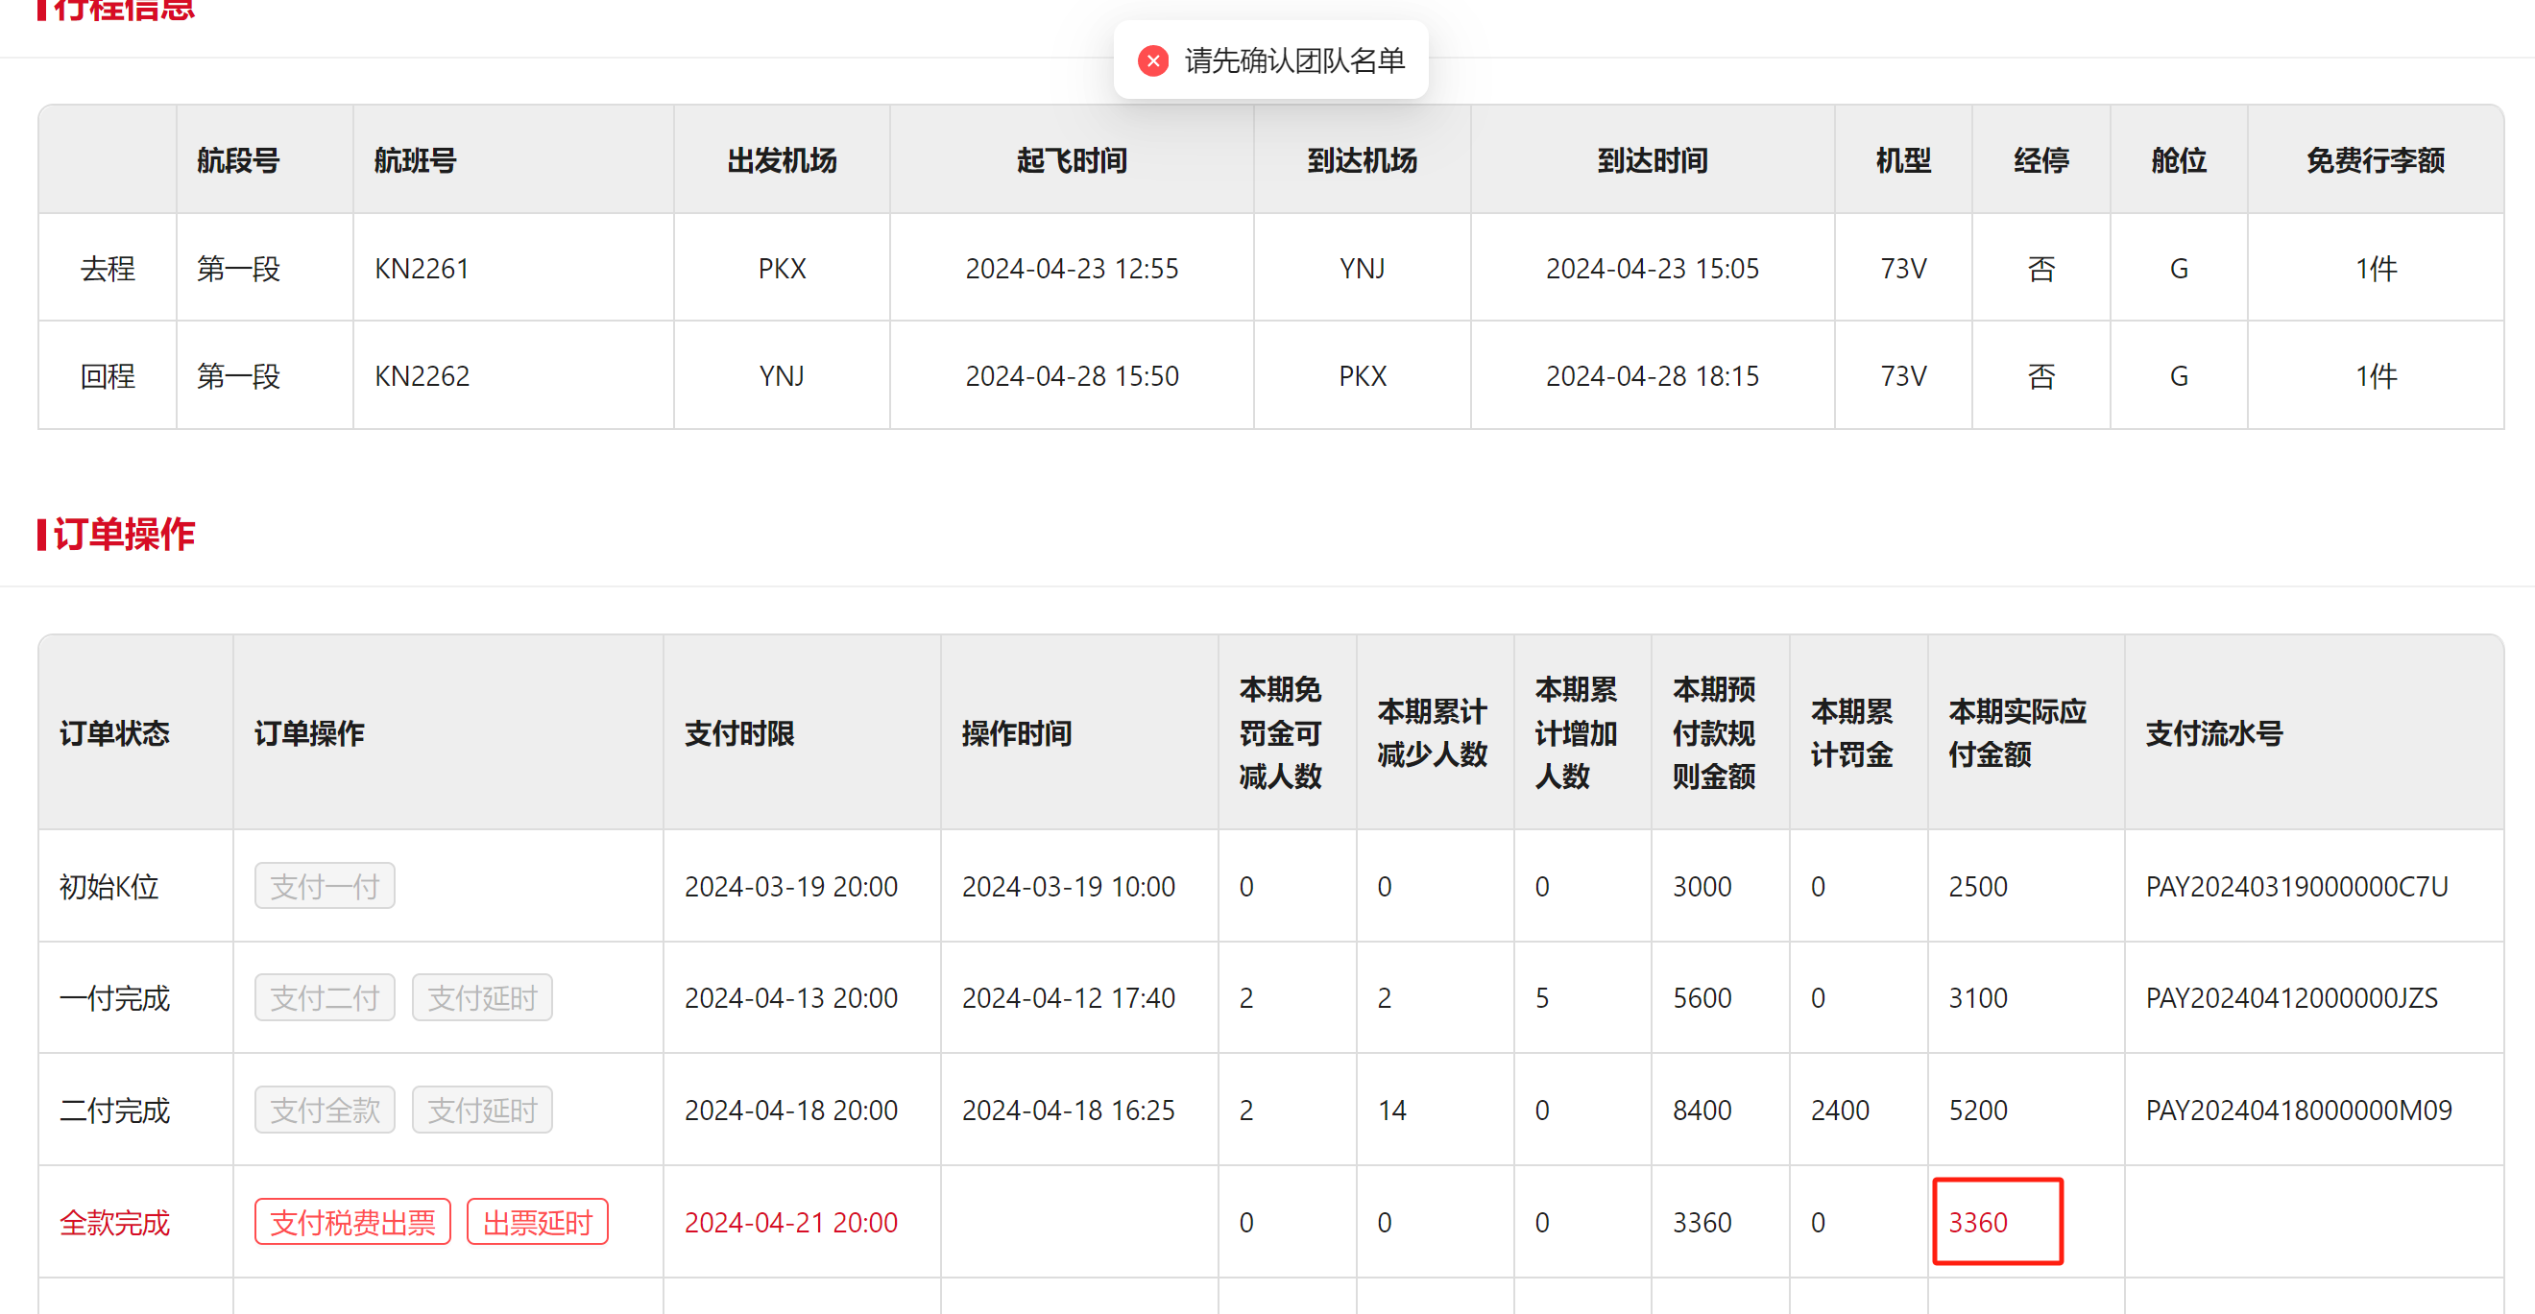The image size is (2535, 1314).
Task: Click payment serial PAY20240418000000M09
Action: coord(2298,1110)
